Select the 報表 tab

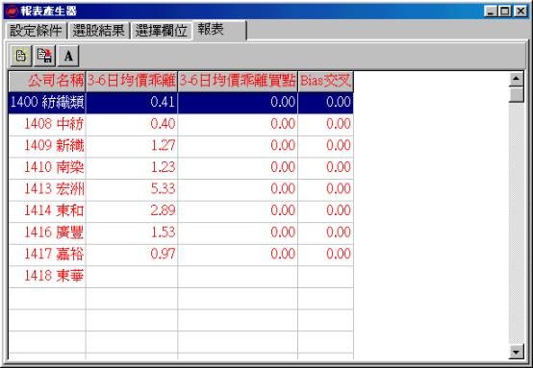[x=219, y=30]
